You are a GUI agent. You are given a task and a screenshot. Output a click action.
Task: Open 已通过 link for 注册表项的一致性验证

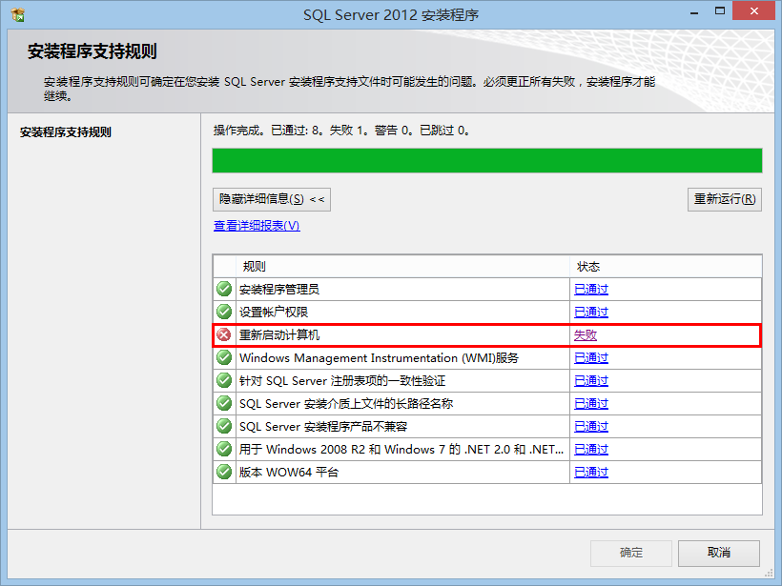591,381
